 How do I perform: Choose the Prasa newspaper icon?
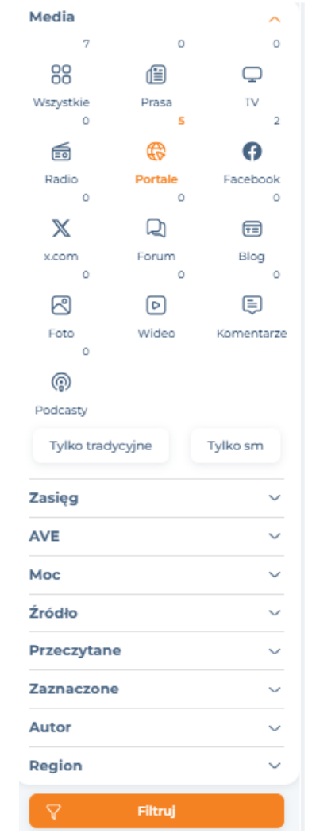coord(156,75)
